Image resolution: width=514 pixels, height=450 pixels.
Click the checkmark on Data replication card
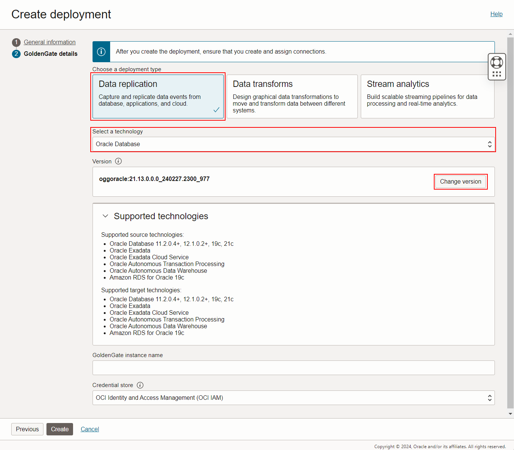(217, 110)
